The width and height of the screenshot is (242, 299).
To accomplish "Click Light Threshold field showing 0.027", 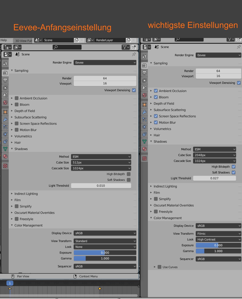I will [x=215, y=178].
